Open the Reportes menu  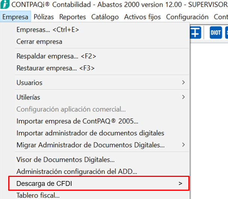(x=73, y=17)
